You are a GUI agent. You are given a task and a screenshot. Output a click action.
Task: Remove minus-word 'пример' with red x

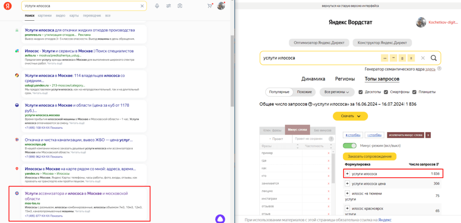(329, 153)
